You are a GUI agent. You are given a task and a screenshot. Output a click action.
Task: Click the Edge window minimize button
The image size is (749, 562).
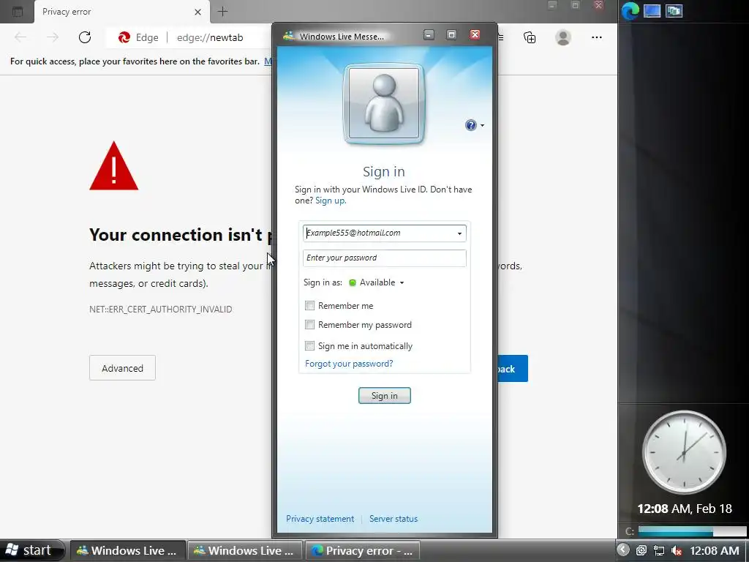click(x=552, y=5)
